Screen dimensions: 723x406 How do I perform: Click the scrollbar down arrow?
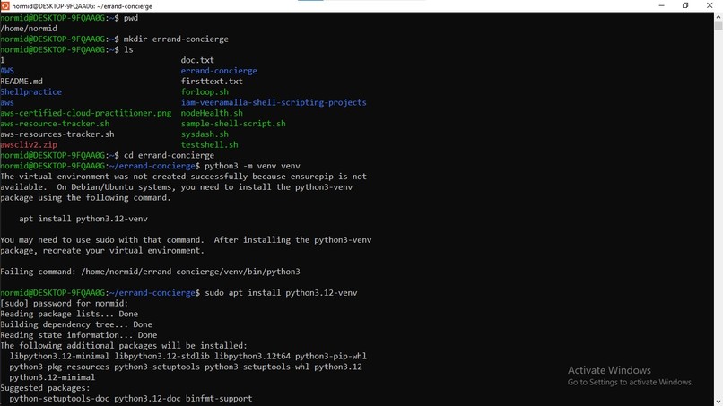coord(719,402)
